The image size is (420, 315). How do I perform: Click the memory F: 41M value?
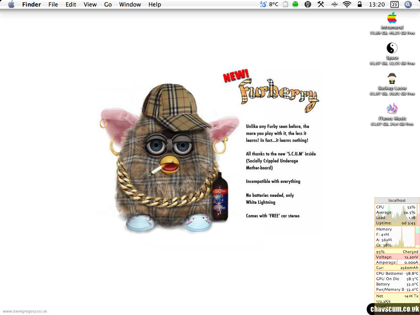click(383, 235)
